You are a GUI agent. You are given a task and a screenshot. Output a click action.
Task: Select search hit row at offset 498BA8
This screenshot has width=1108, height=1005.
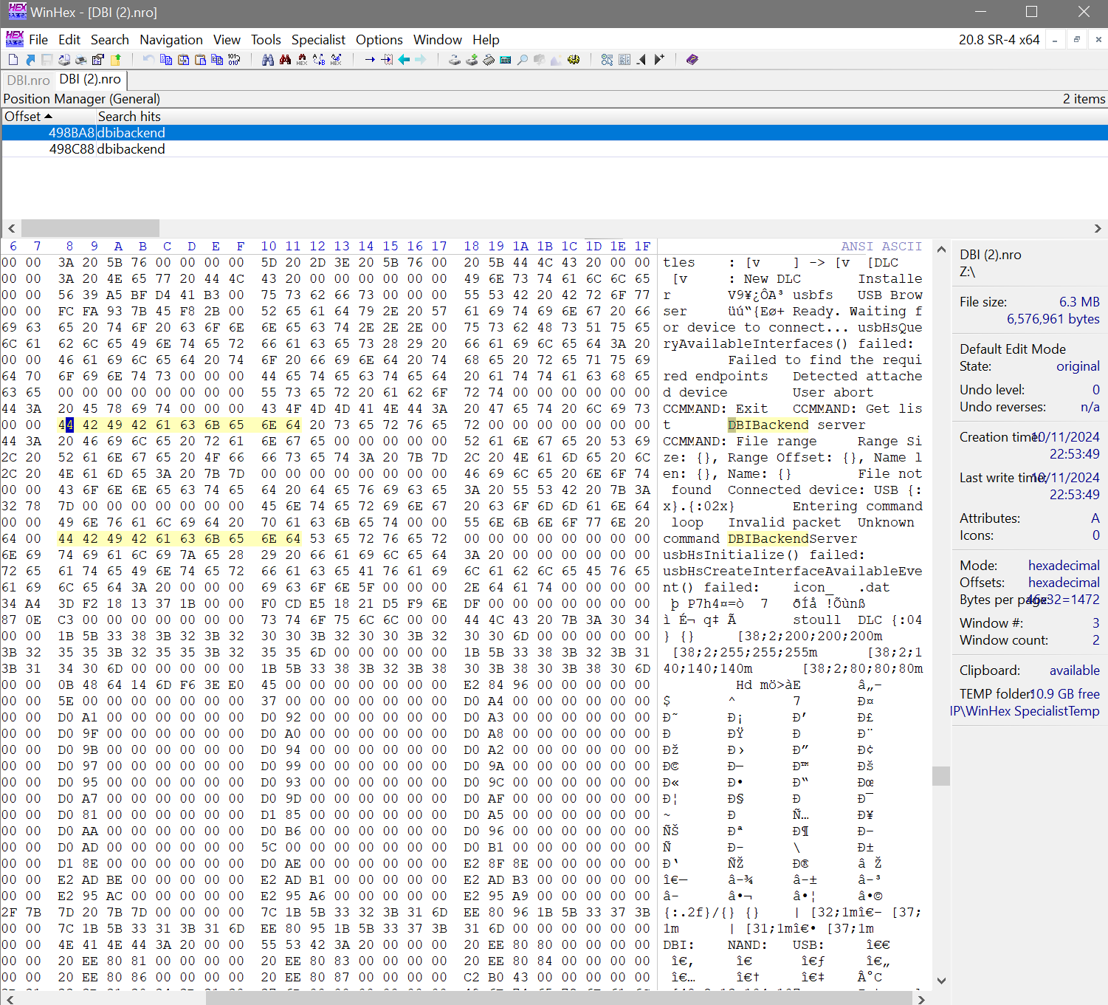pyautogui.click(x=554, y=133)
